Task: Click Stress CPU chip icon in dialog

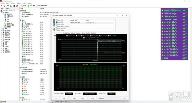Action: tap(54, 20)
